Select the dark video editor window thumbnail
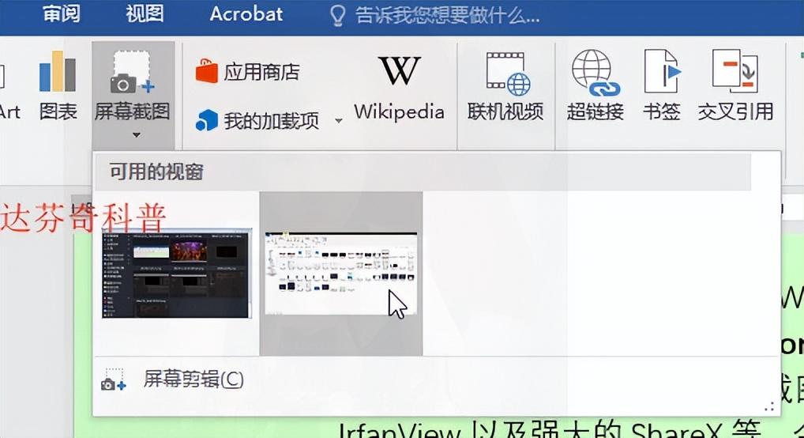The width and height of the screenshot is (804, 438). (176, 274)
